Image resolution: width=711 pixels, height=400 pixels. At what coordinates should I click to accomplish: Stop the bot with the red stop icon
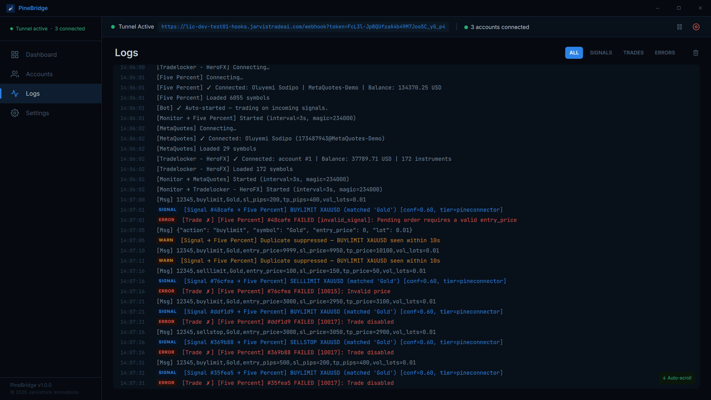coord(696,27)
